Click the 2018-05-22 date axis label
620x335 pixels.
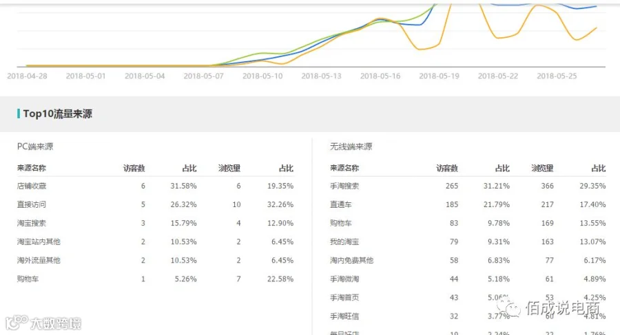point(498,76)
